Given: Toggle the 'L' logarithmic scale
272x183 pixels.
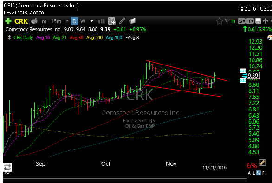Looking at the screenshot, I should click(254, 173).
